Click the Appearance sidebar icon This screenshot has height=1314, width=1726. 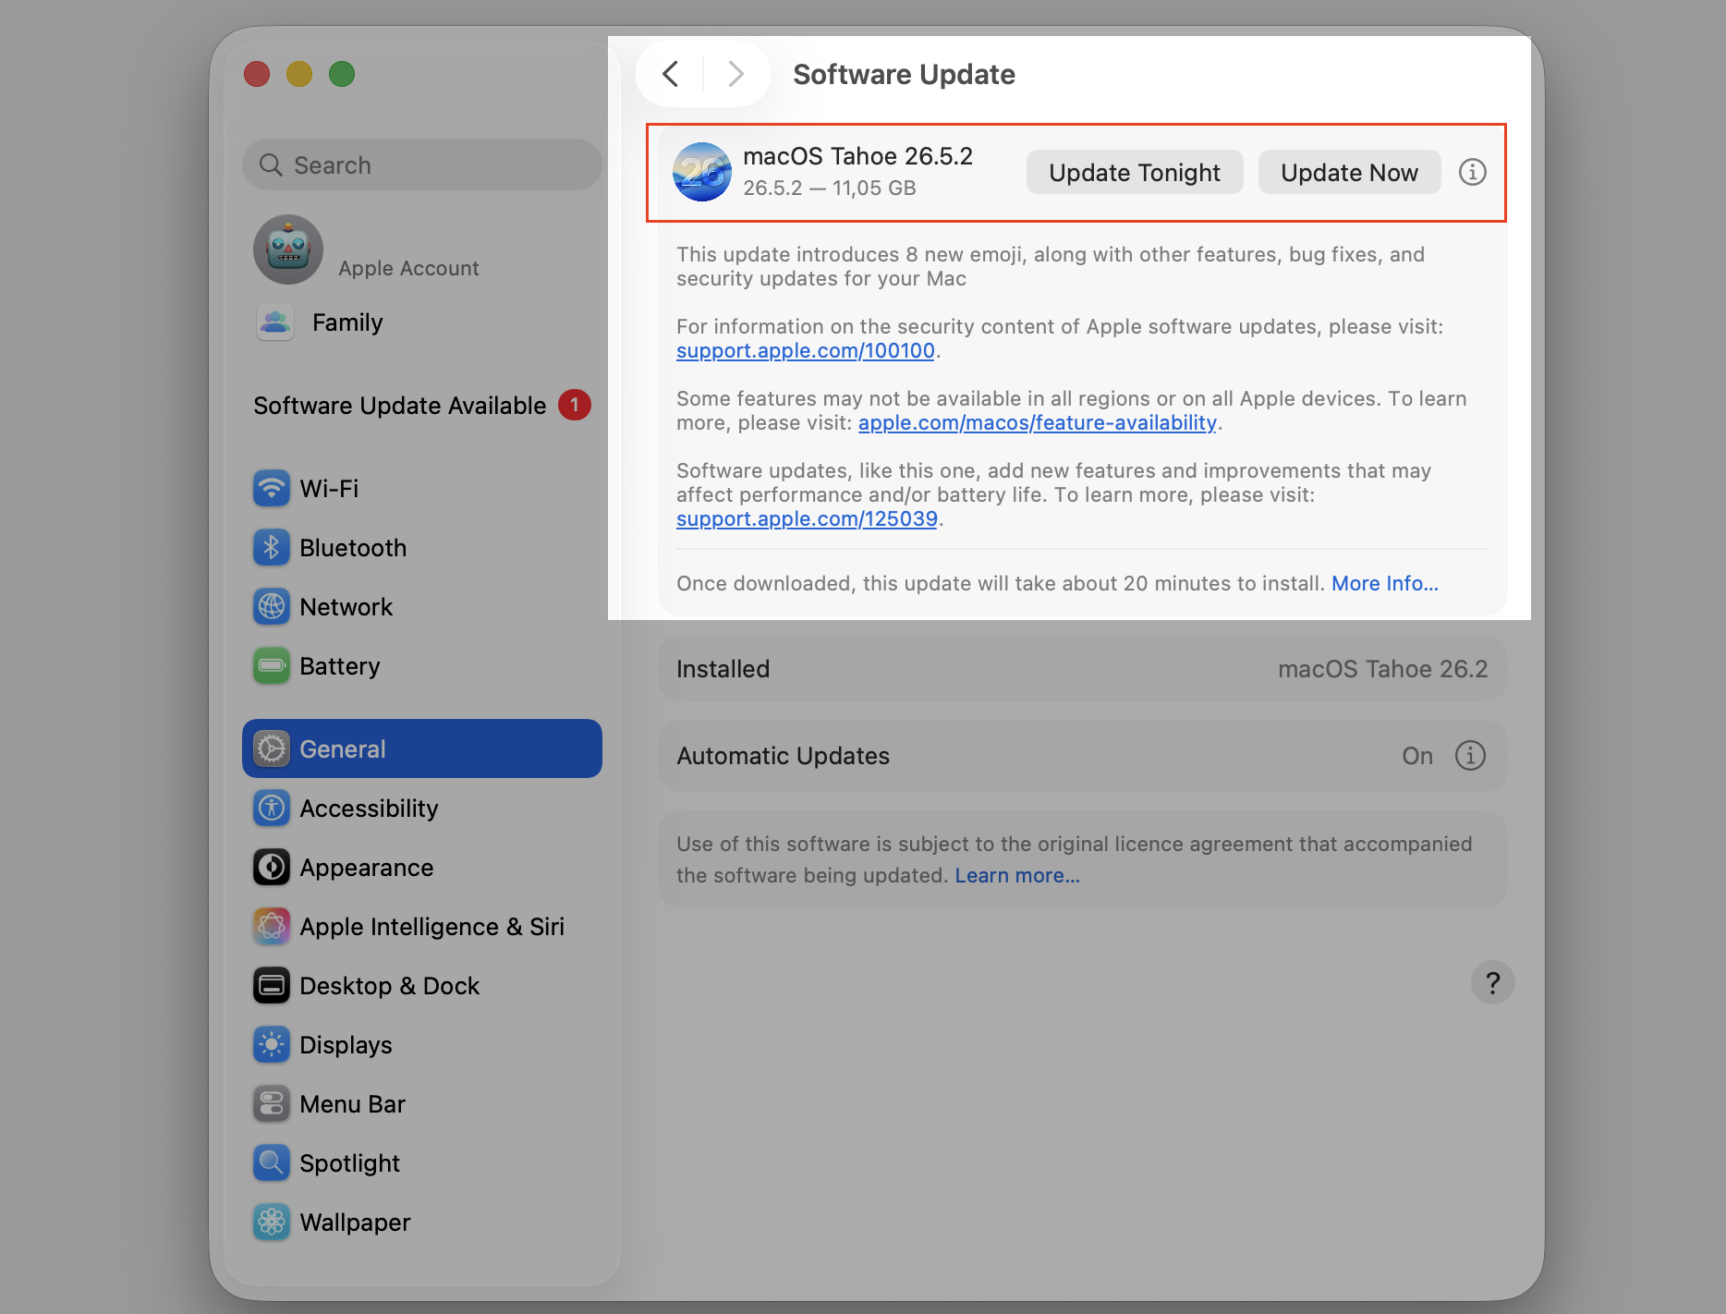click(272, 867)
